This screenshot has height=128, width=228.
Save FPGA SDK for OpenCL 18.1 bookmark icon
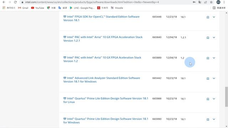pyautogui.click(x=208, y=17)
